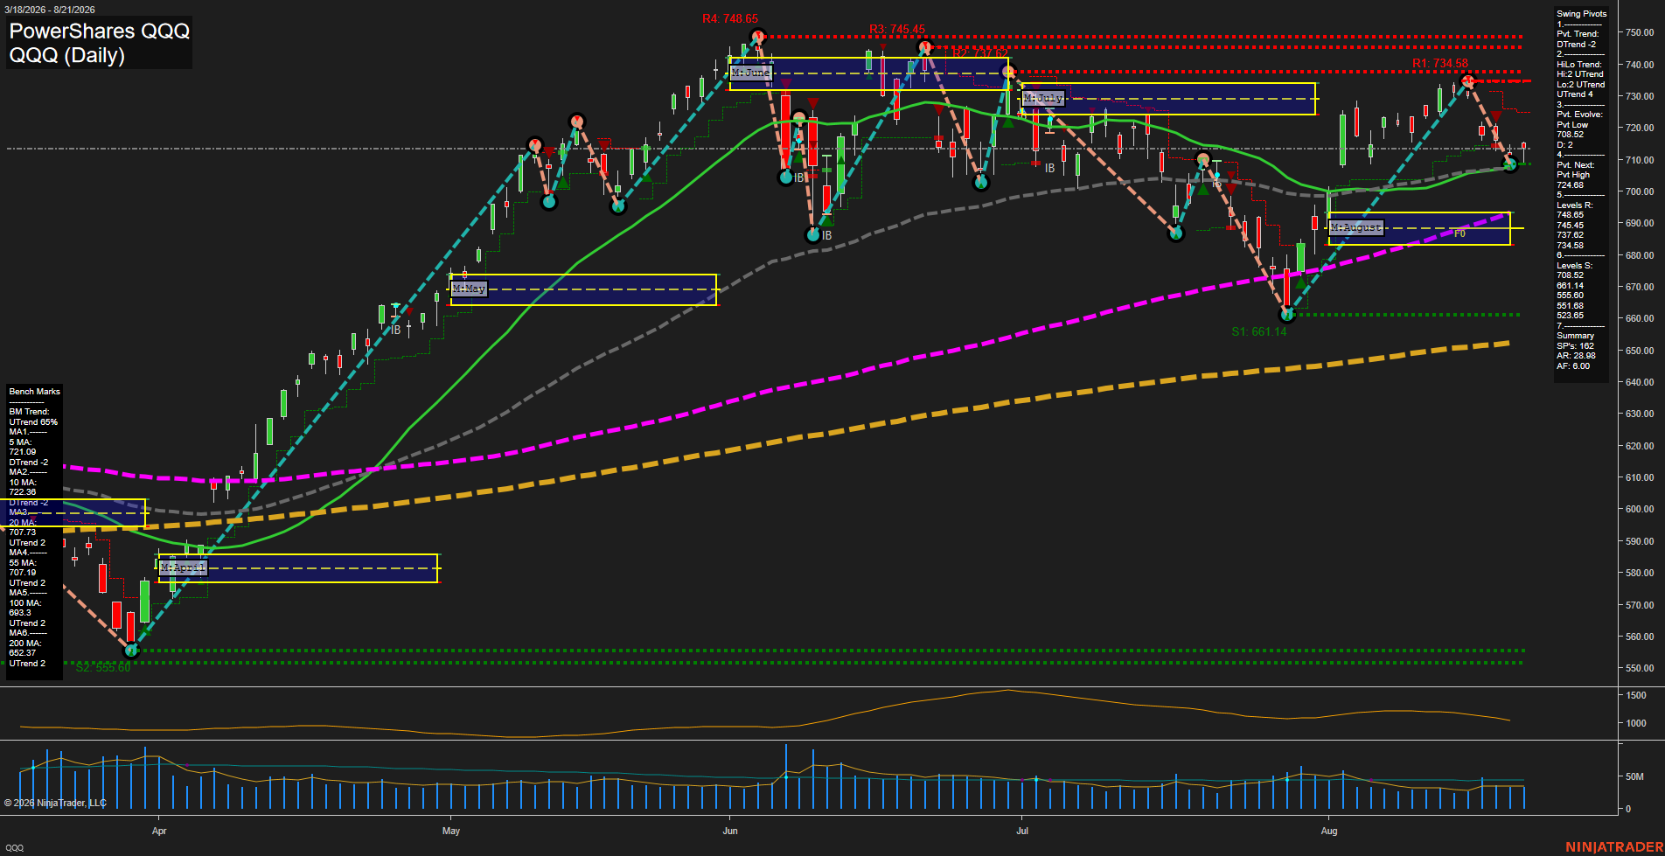Image resolution: width=1665 pixels, height=856 pixels.
Task: Click the 200 MA: label in Bench Marks
Action: pyautogui.click(x=25, y=644)
